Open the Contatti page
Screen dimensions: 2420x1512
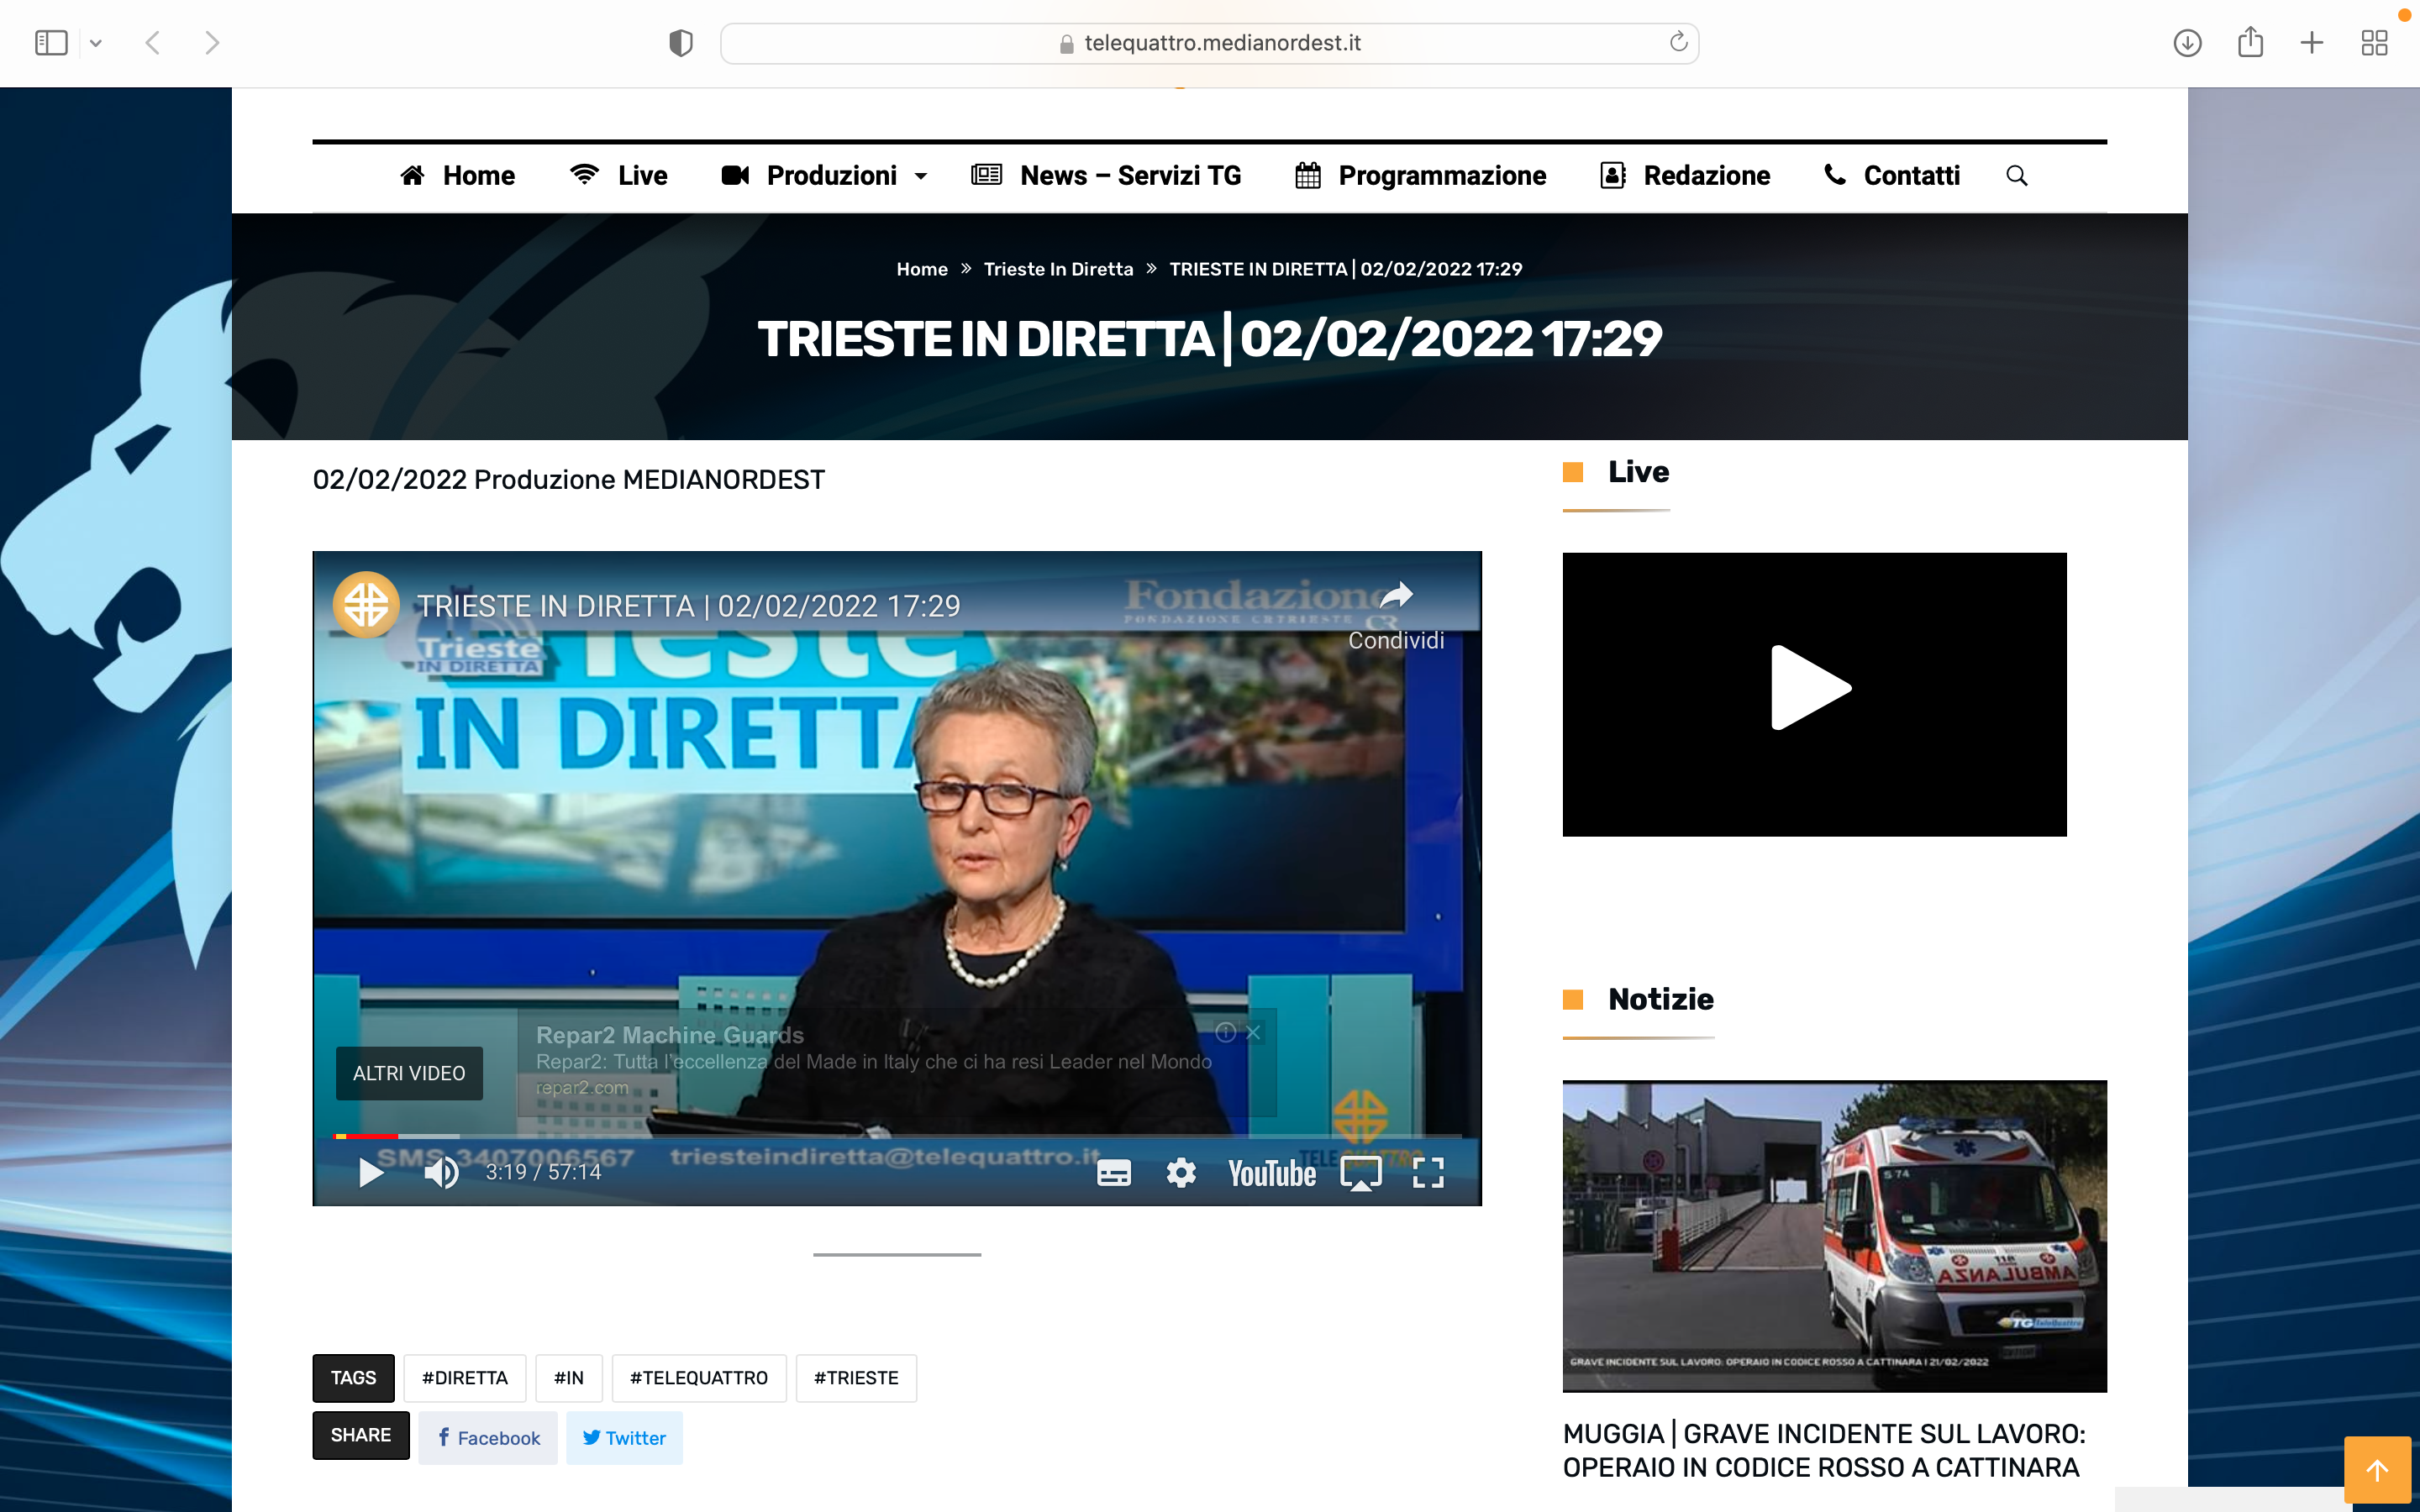coord(1891,176)
